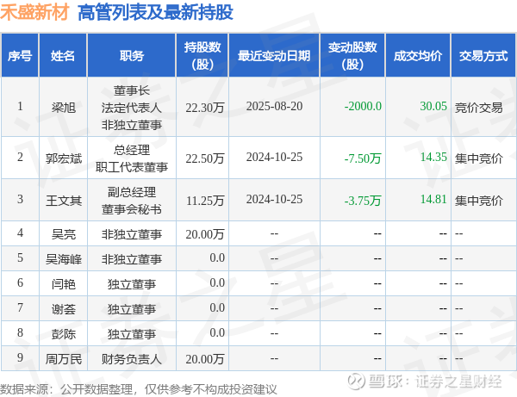Click the date 2025-08-20
Viewport: 517px width, 397px height.
click(274, 106)
